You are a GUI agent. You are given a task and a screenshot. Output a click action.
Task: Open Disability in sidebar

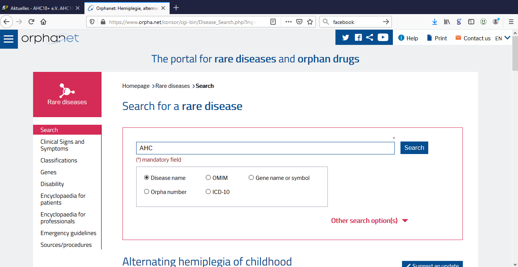pyautogui.click(x=52, y=184)
